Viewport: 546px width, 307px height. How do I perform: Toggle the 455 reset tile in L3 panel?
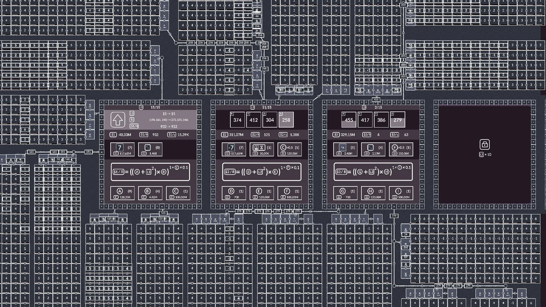tap(349, 120)
